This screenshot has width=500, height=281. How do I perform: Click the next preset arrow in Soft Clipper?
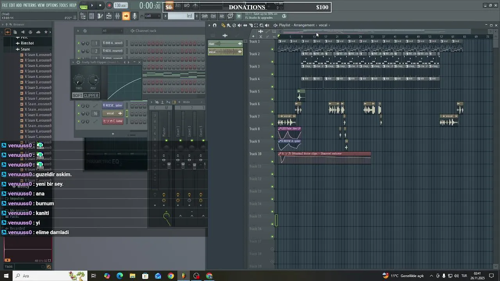[129, 62]
